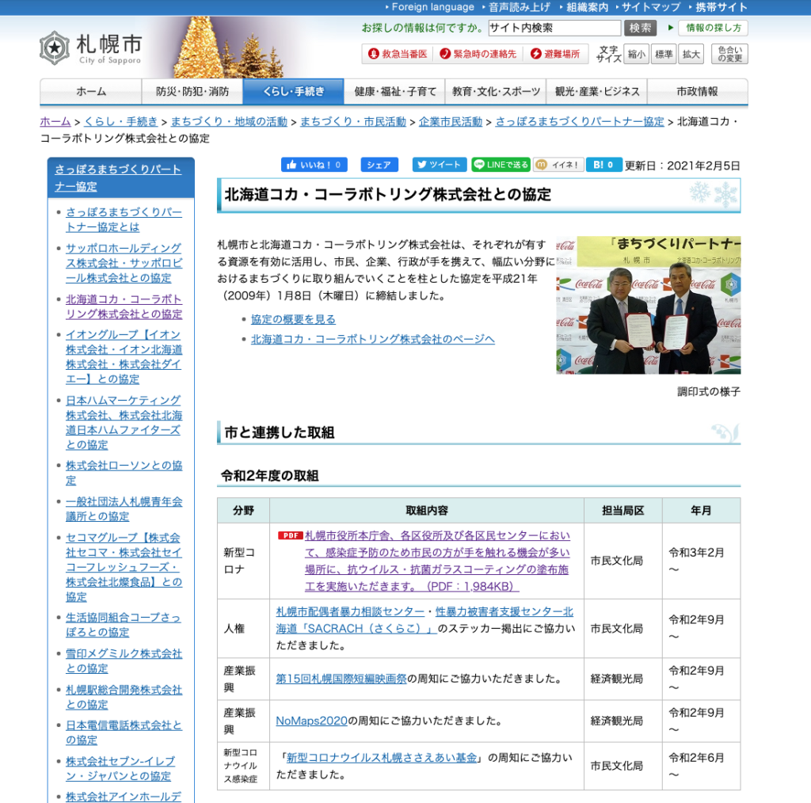The height and width of the screenshot is (803, 811).
Task: Open the 観光・産業・ビジネス tab
Action: pos(597,92)
